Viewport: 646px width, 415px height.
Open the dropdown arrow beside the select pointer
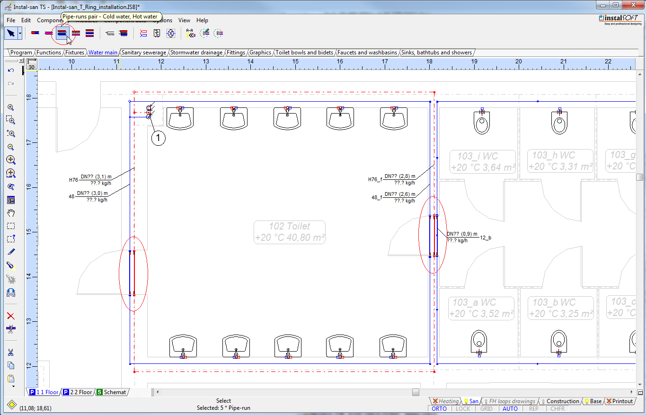coord(20,33)
